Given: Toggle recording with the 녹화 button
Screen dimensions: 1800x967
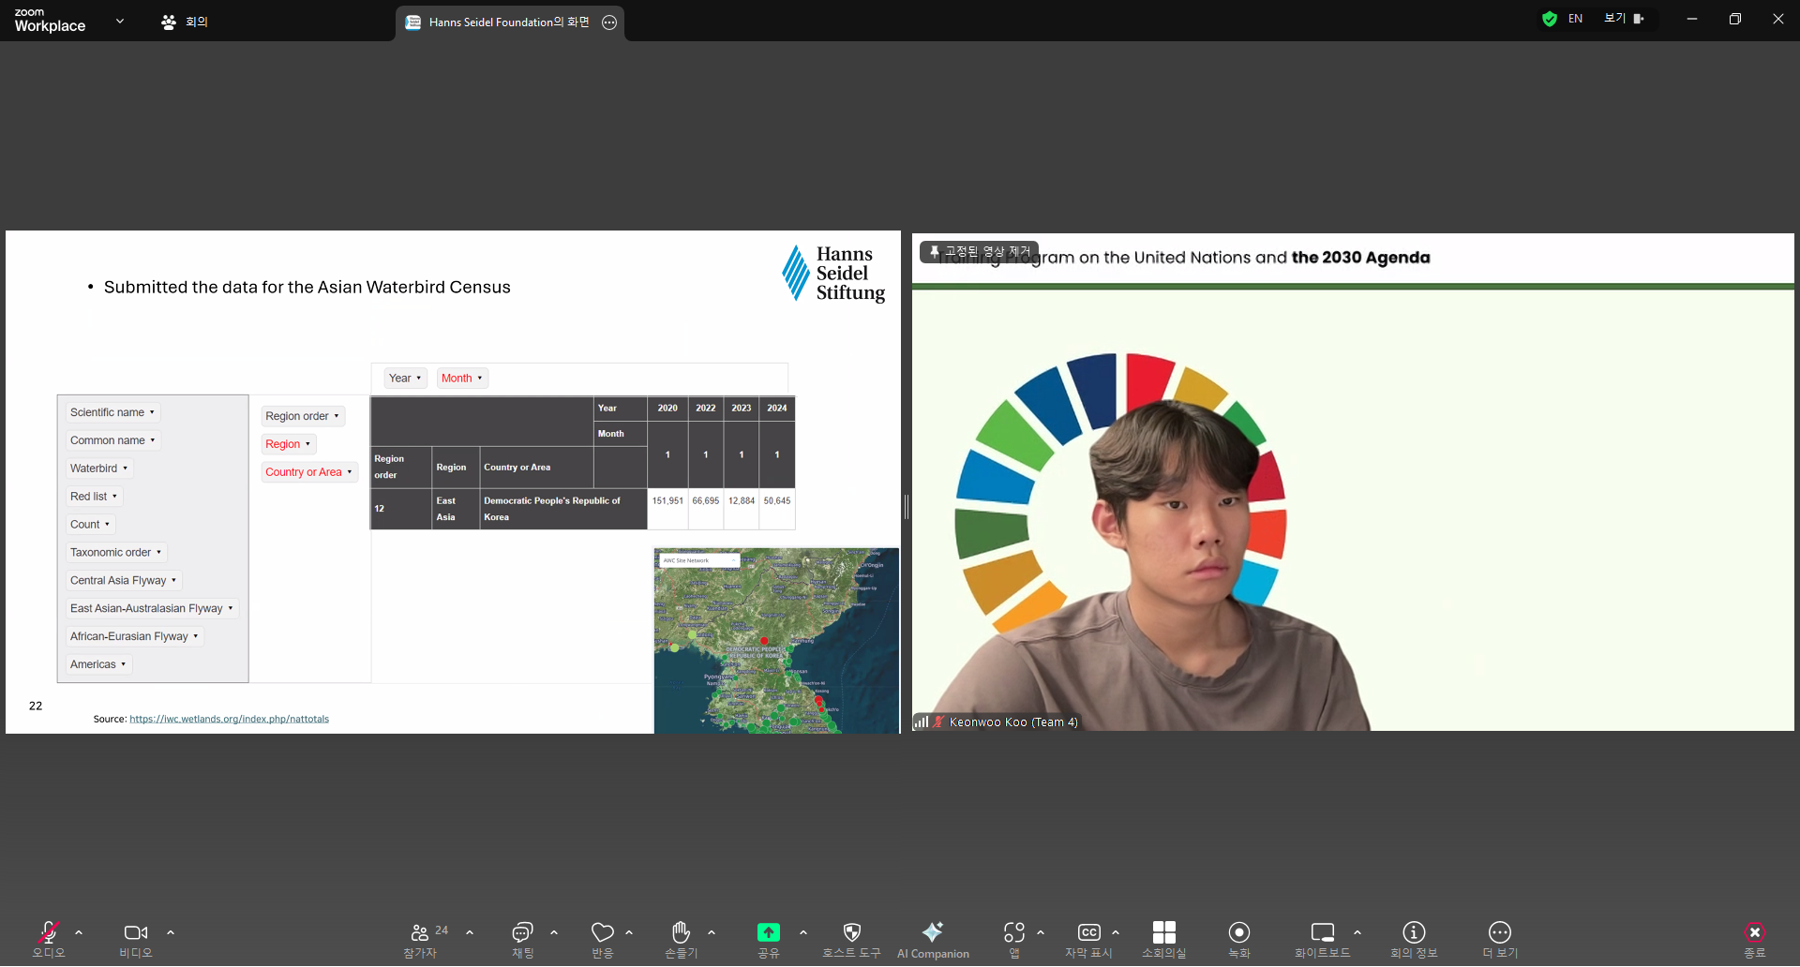Looking at the screenshot, I should (1238, 932).
